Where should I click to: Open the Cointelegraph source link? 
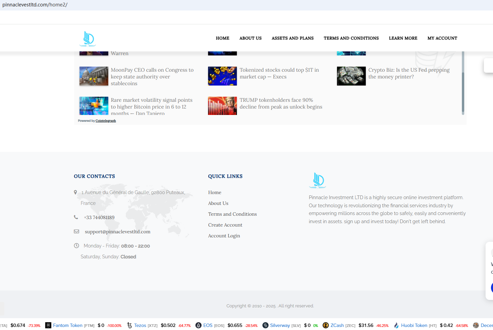106,121
